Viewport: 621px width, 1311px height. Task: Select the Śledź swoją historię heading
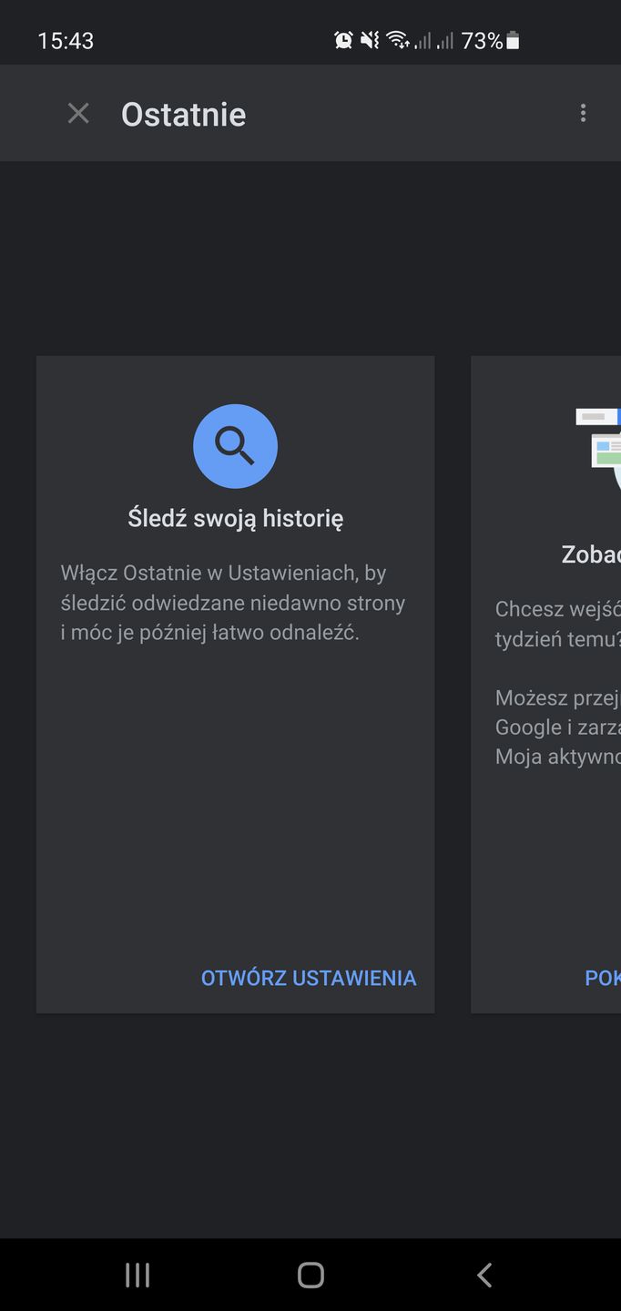(235, 519)
